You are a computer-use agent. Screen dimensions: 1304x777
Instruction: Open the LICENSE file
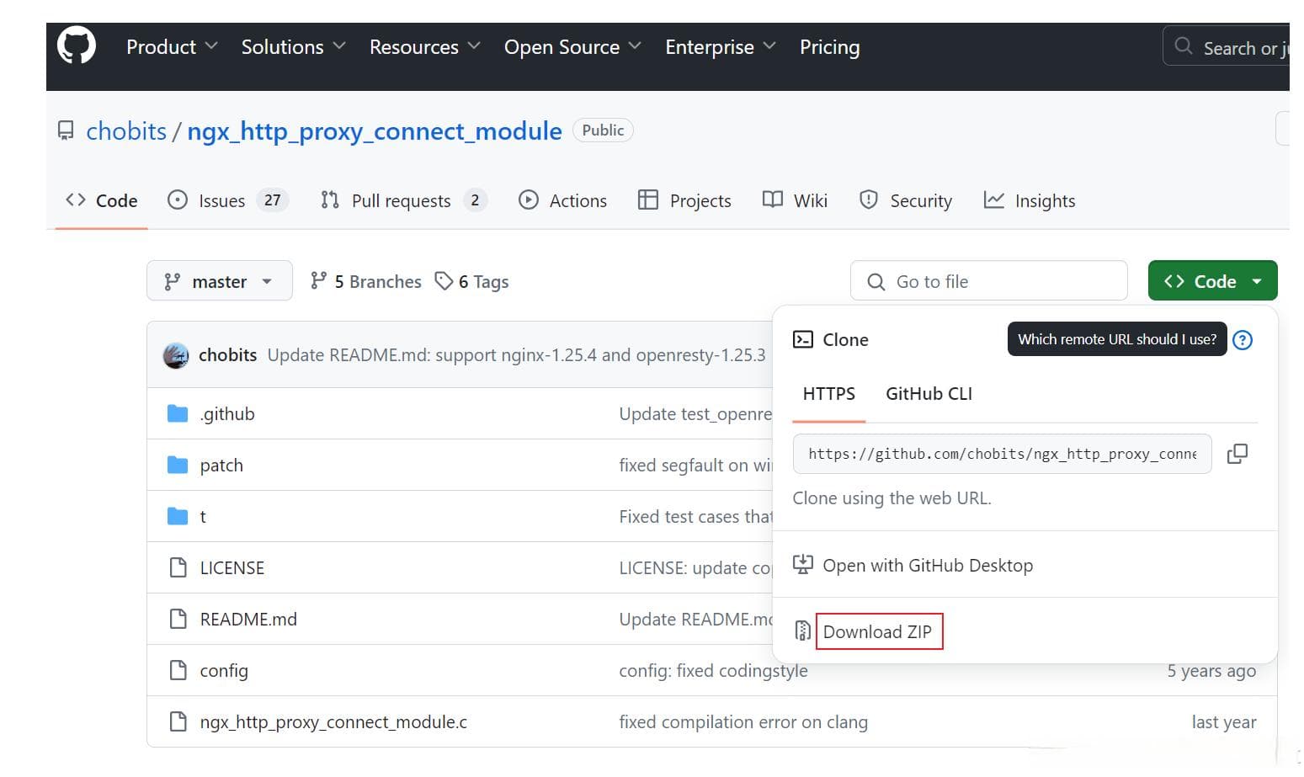[232, 568]
